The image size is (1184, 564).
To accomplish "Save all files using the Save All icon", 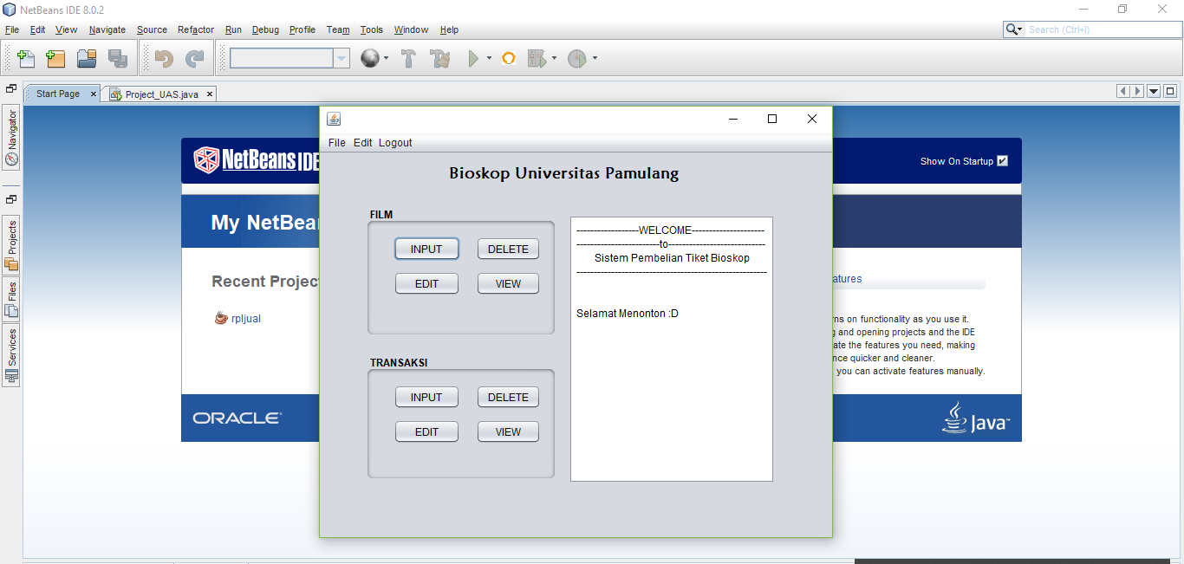I will [x=117, y=58].
